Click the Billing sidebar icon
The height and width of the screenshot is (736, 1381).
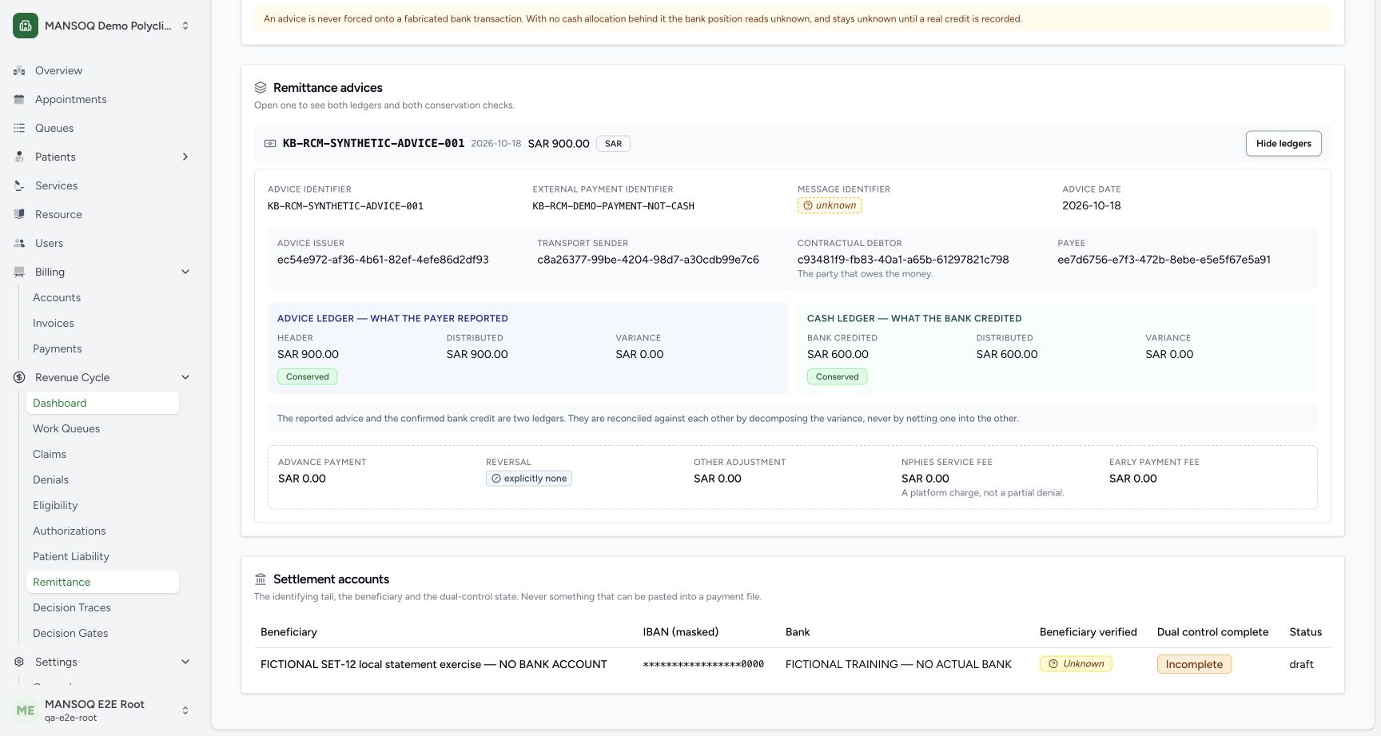19,272
